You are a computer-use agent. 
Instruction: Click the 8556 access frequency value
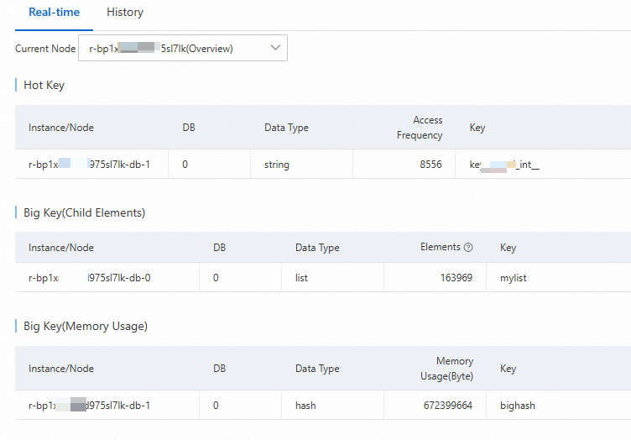pyautogui.click(x=430, y=165)
